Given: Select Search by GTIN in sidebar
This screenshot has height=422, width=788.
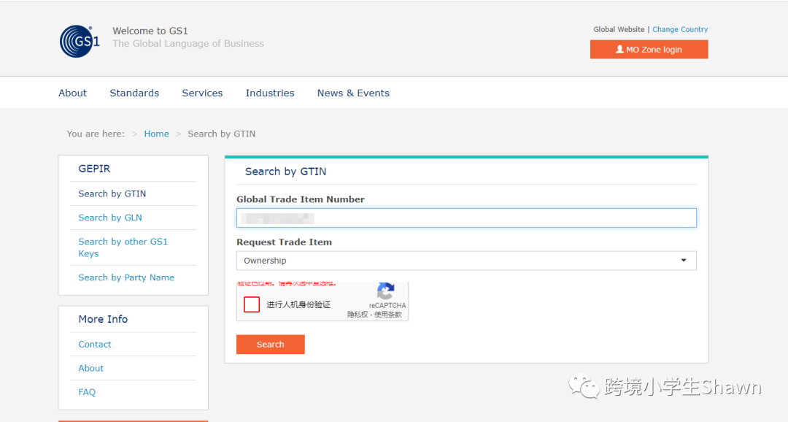Looking at the screenshot, I should pos(112,193).
